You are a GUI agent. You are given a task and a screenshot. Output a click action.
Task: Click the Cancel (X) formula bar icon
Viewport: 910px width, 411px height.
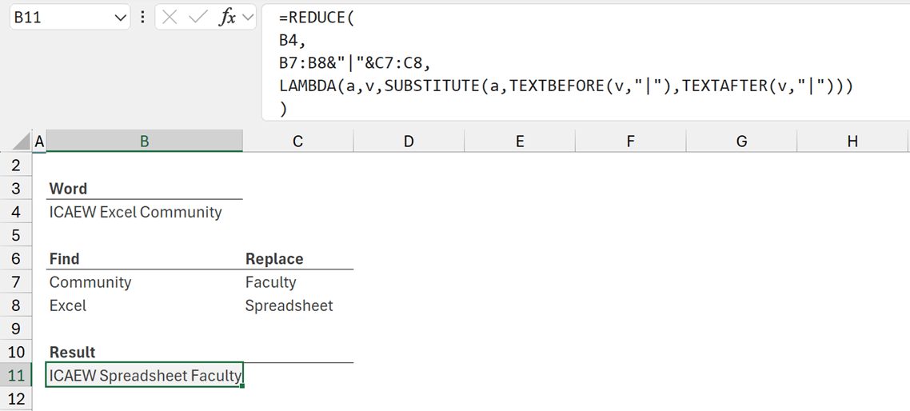click(170, 18)
